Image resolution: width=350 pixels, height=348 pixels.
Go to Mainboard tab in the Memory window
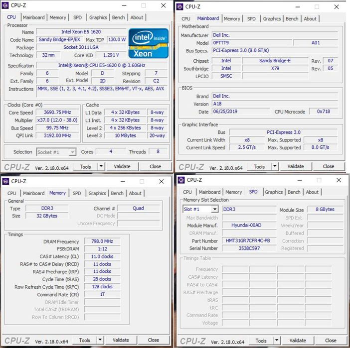click(x=34, y=193)
